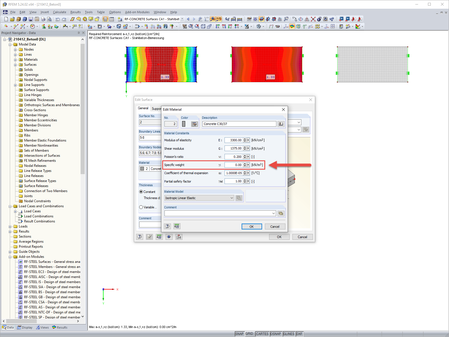Click OK in the Edit Material dialog
Screen dimensions: 449x337
pyautogui.click(x=251, y=226)
